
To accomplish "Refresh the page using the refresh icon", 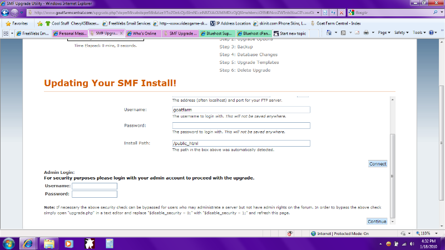I will (x=333, y=13).
